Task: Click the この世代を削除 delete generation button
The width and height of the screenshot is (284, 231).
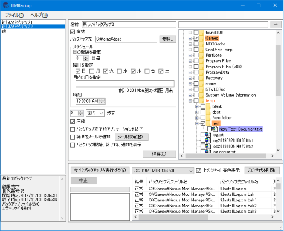Action: pos(262,171)
